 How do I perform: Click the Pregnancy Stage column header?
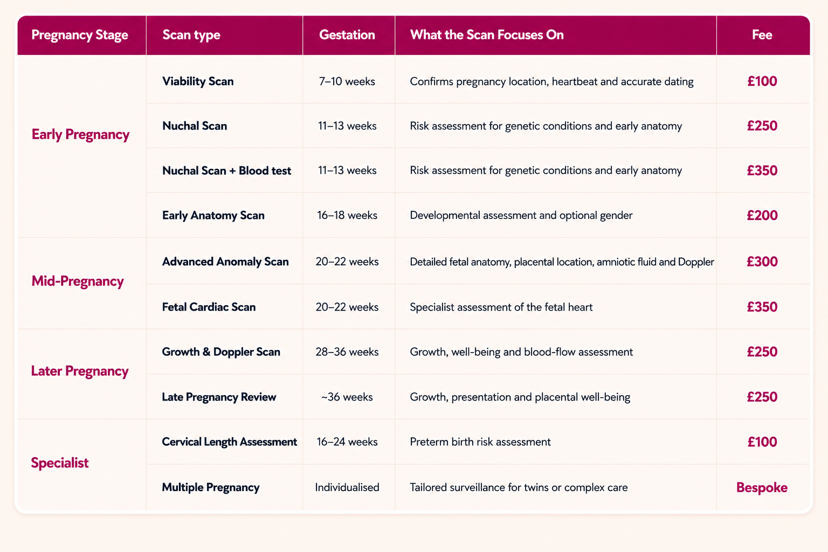click(x=80, y=35)
